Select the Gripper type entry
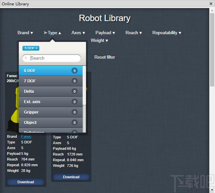The image size is (215, 193). 51,112
